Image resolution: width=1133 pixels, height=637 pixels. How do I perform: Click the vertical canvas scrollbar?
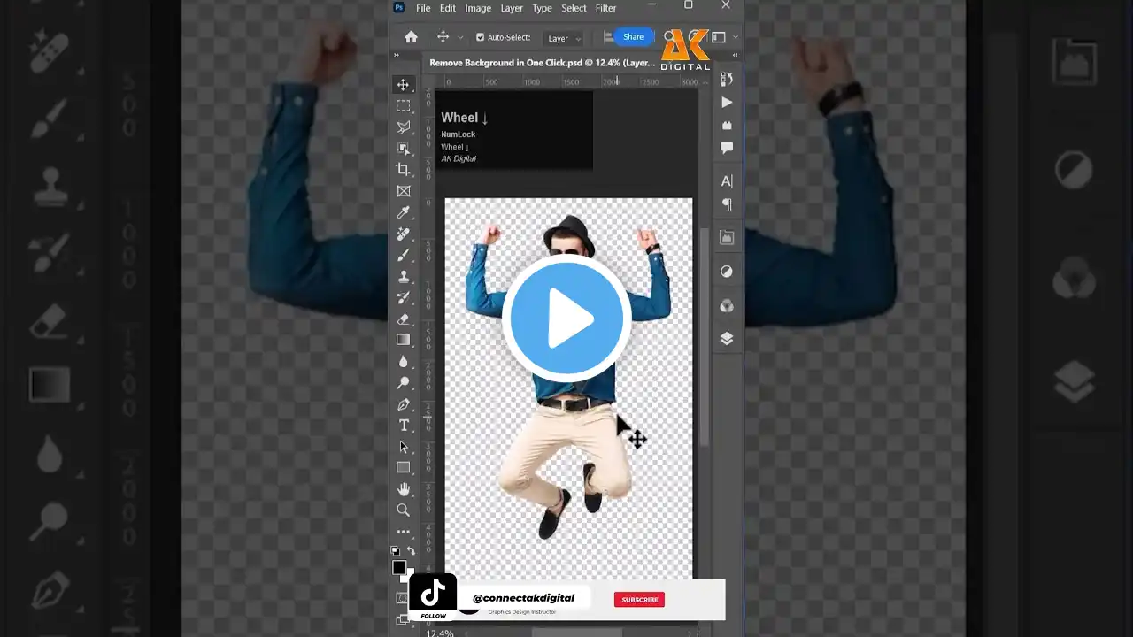point(705,336)
